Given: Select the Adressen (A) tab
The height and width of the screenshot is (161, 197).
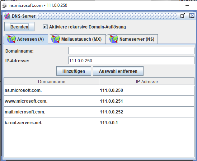Looking at the screenshot, I should (x=26, y=39).
